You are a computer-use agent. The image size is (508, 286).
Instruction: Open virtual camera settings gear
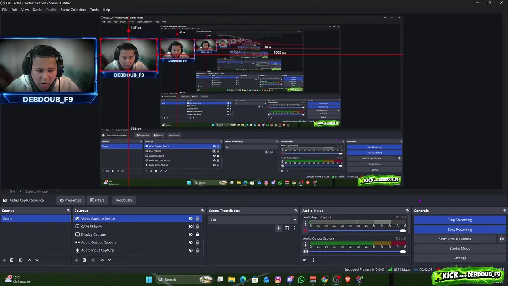pos(502,239)
